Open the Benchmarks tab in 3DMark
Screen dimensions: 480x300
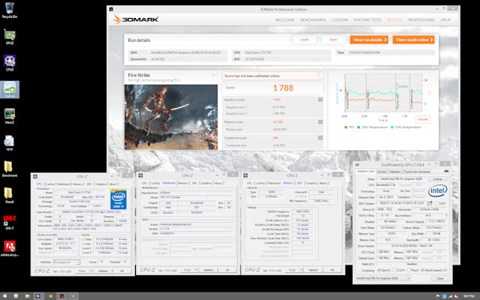[x=313, y=20]
